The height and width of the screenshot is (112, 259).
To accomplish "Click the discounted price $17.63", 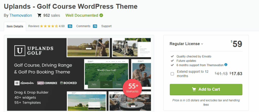I will (x=236, y=74).
